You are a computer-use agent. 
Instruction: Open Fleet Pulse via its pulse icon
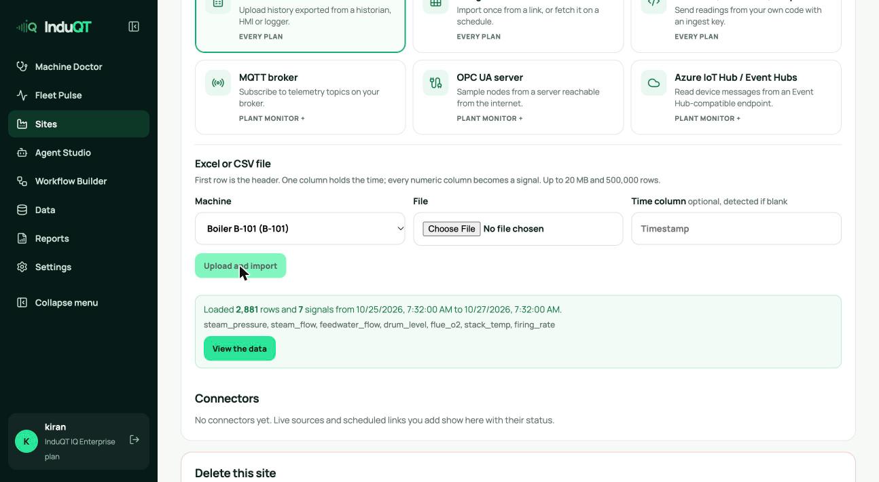pyautogui.click(x=22, y=95)
